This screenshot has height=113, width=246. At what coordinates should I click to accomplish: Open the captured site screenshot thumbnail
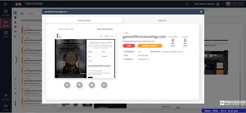pyautogui.click(x=86, y=55)
